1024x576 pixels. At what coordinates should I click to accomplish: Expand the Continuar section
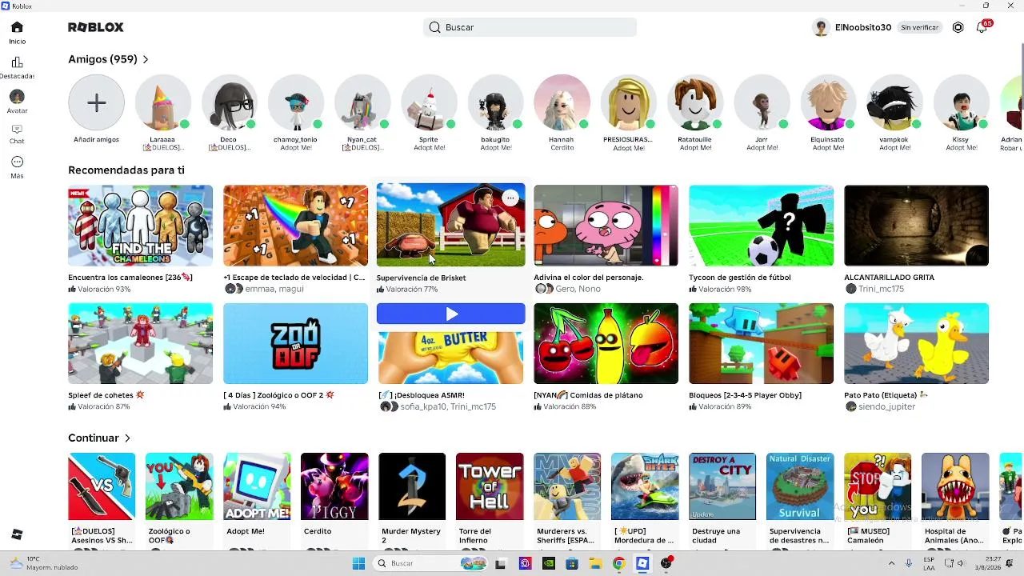tap(99, 438)
